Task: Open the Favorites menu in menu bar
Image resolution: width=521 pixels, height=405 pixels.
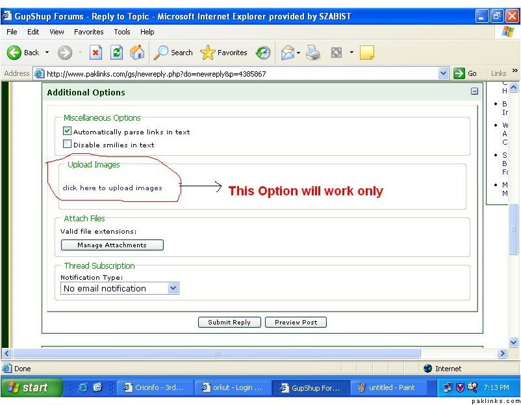Action: tap(88, 31)
